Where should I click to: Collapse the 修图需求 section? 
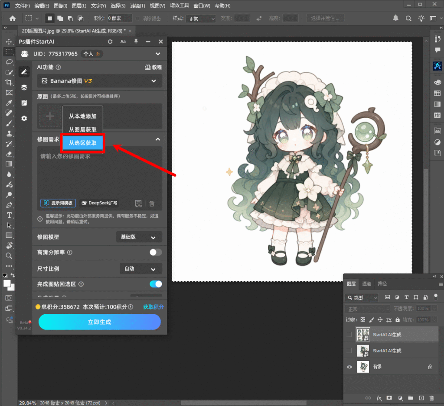pyautogui.click(x=158, y=139)
